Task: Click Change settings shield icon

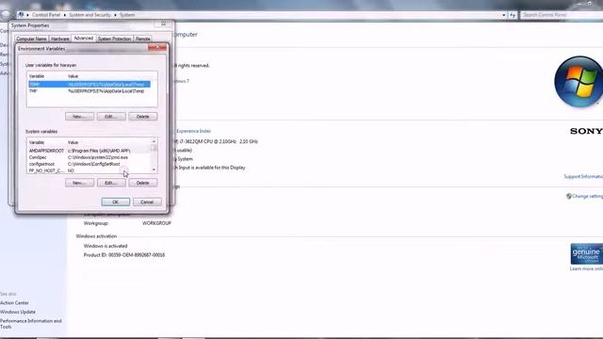Action: [569, 196]
